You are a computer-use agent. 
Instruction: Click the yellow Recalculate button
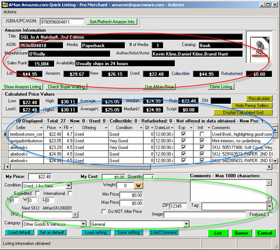[x=259, y=98]
